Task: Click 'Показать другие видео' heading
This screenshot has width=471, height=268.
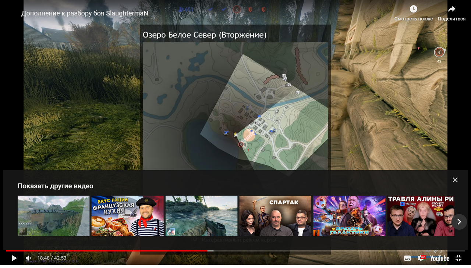Action: (x=56, y=186)
